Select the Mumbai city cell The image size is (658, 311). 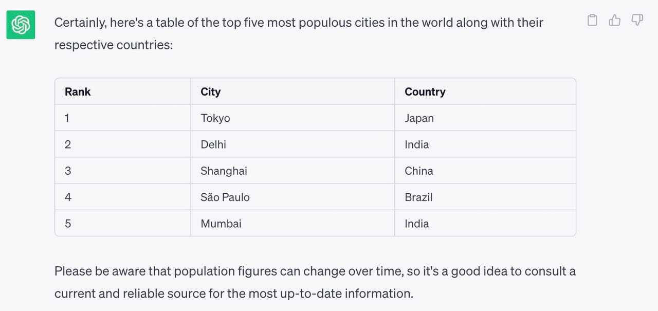coord(221,224)
